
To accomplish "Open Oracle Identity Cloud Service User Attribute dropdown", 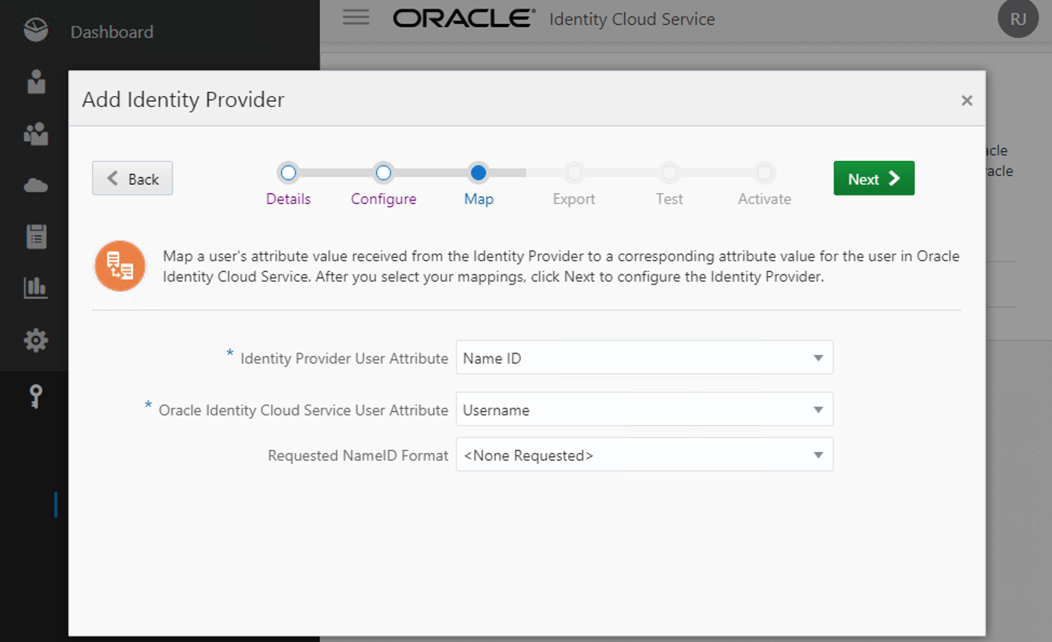I will coord(644,409).
